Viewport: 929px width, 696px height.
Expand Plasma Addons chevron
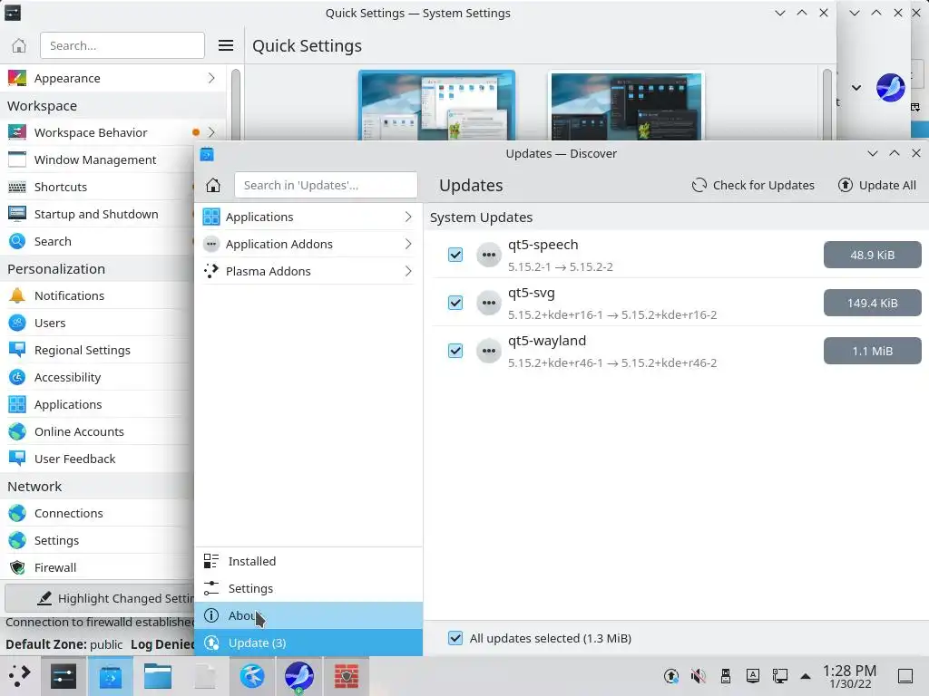click(x=408, y=271)
